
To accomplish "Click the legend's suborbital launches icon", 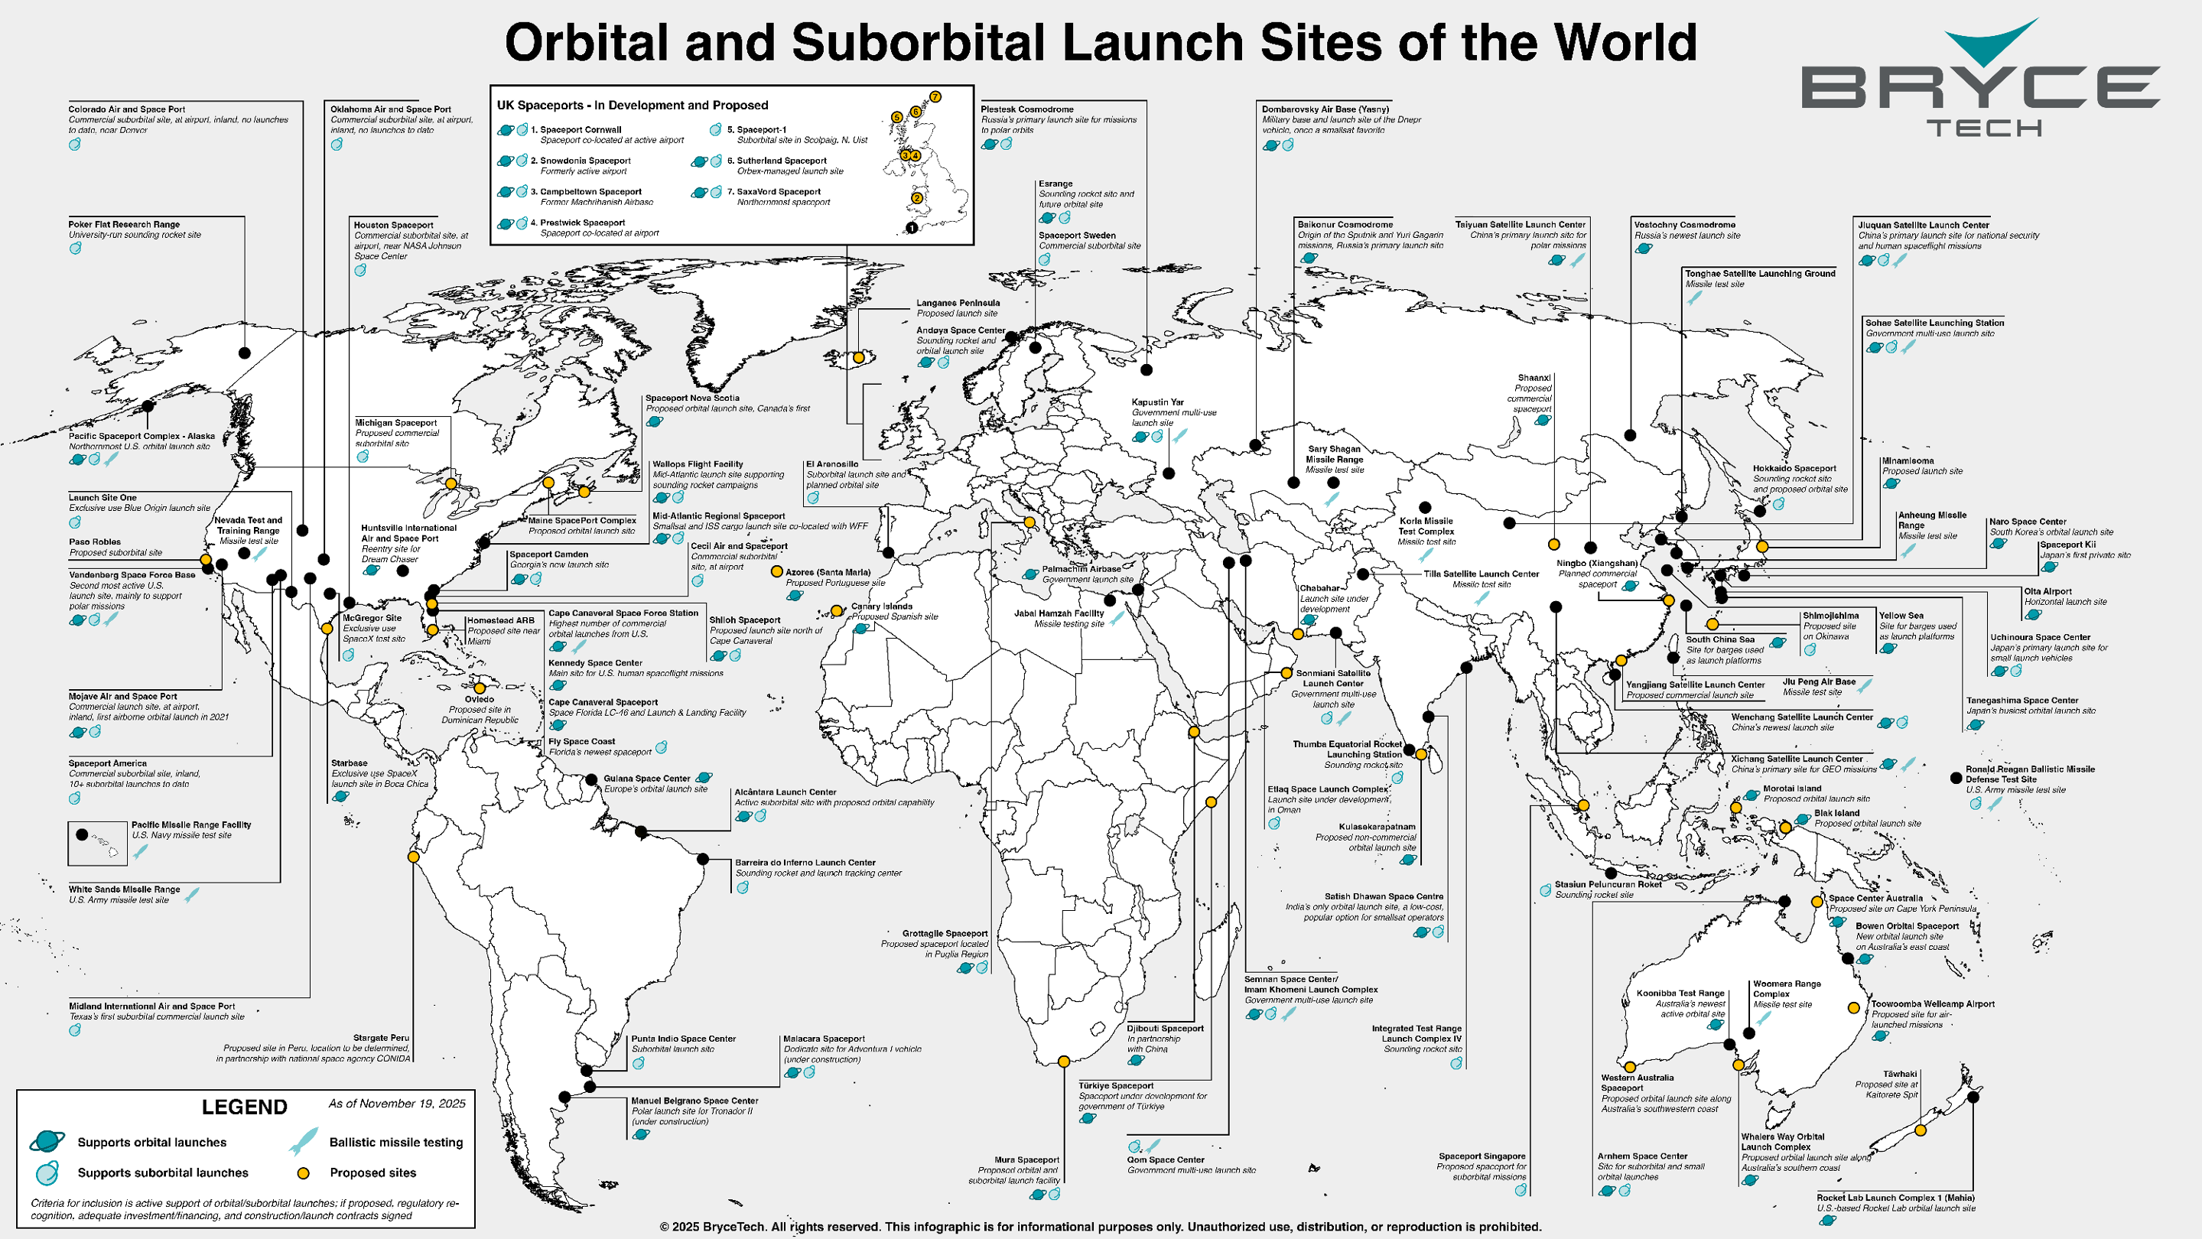I will [48, 1172].
